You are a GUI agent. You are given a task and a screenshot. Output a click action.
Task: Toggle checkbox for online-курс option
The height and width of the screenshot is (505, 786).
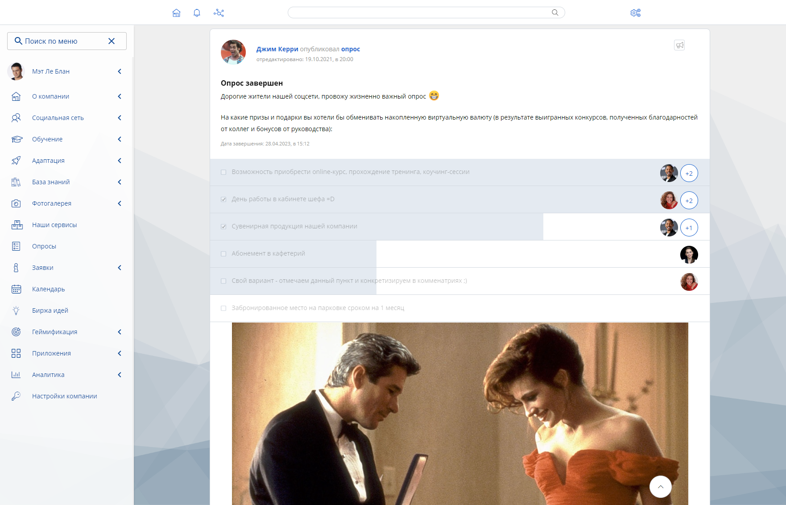pyautogui.click(x=223, y=172)
